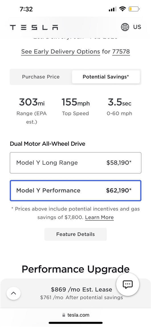Check the Wi-Fi status icon

click(123, 9)
